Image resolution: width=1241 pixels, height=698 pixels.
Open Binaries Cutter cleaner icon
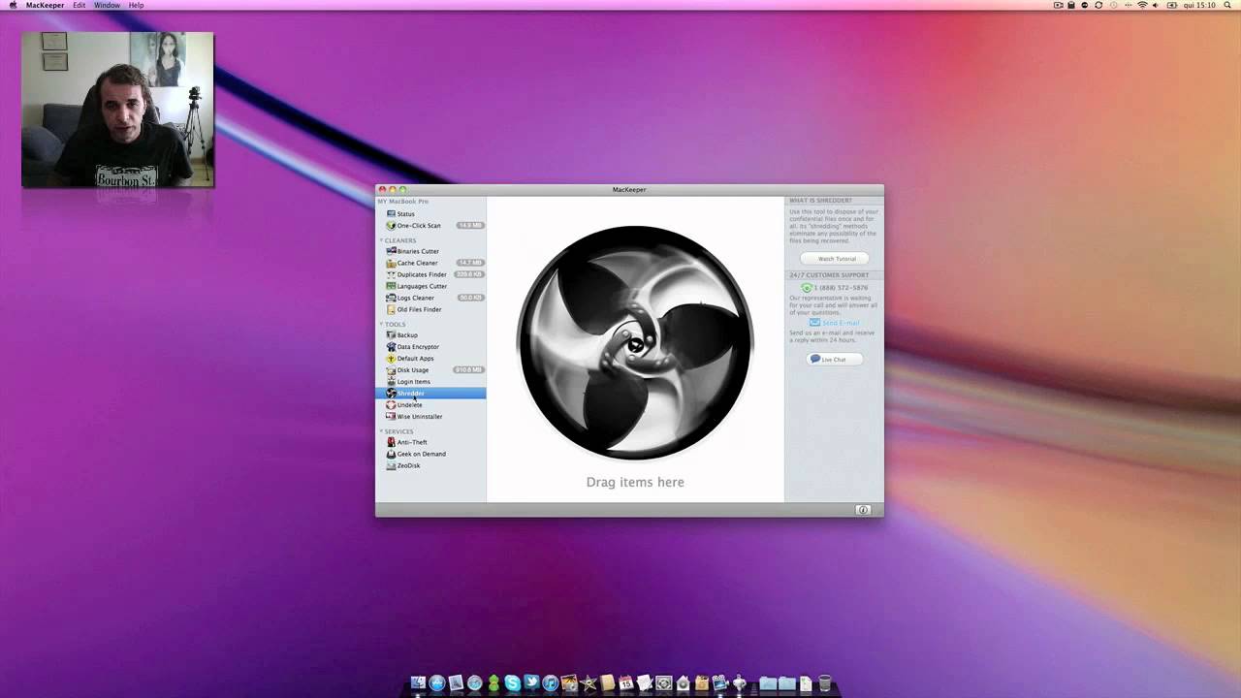[391, 251]
